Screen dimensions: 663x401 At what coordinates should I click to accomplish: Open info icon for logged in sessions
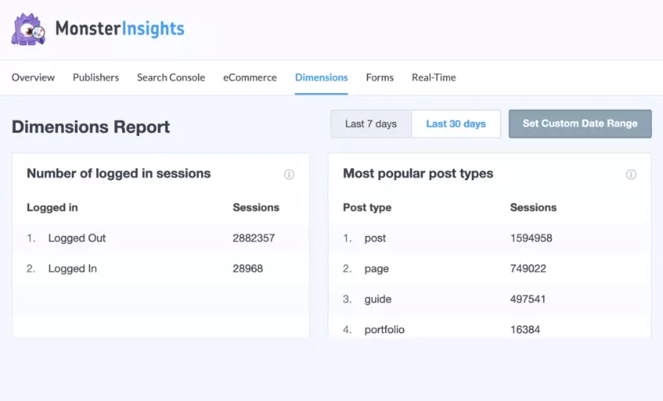coord(289,174)
